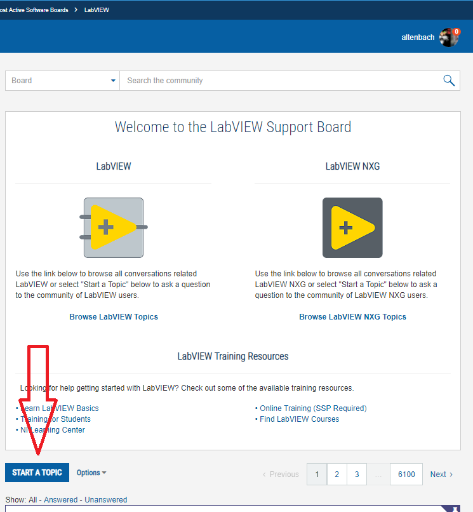Open Online Training (SSP Required) link
The width and height of the screenshot is (473, 512).
[313, 408]
